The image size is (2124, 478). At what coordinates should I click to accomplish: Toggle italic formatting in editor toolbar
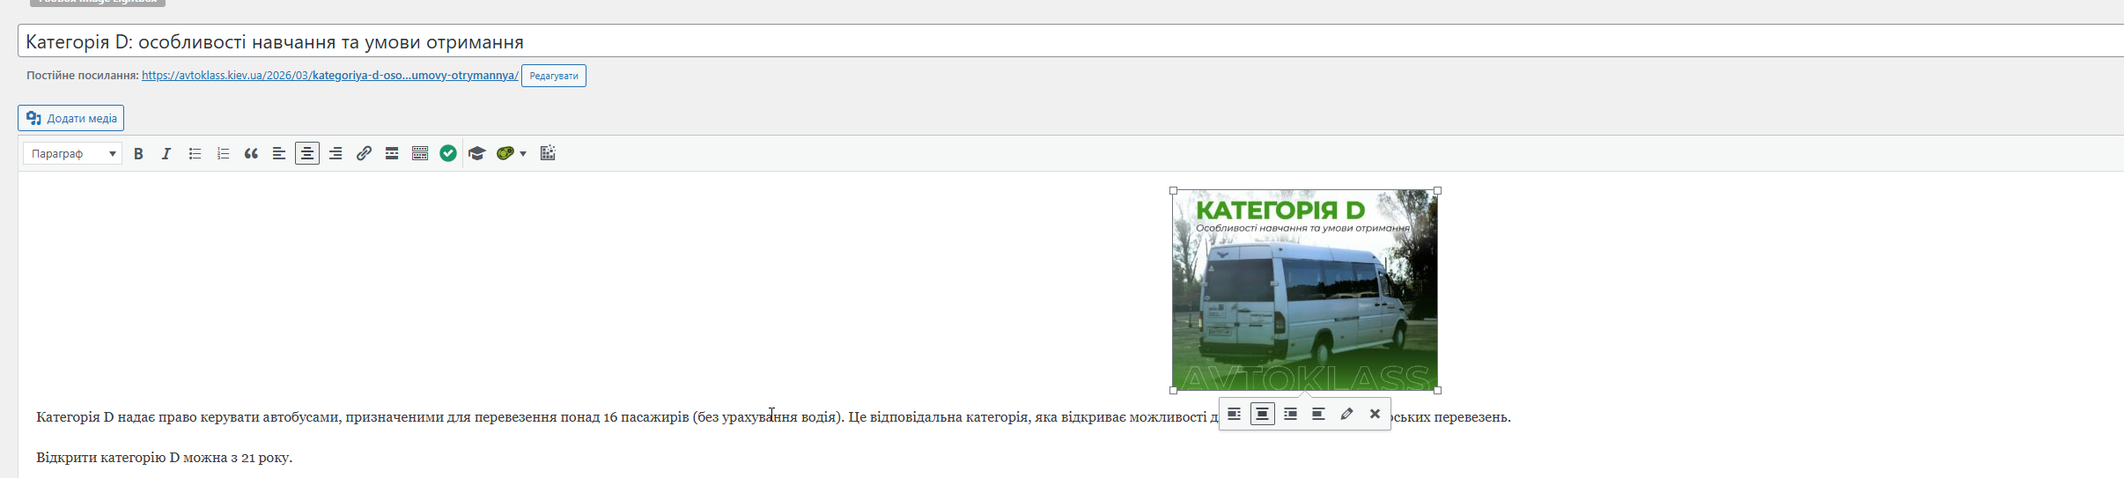click(166, 153)
